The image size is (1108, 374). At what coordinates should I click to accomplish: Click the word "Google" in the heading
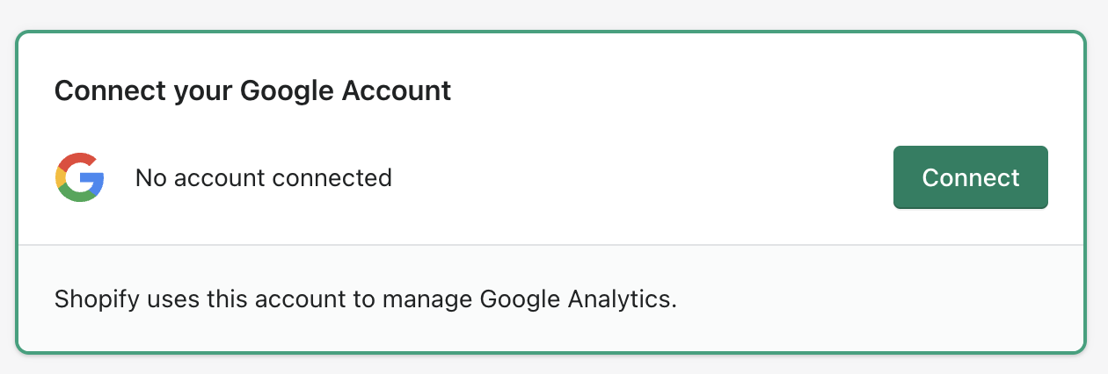point(283,90)
